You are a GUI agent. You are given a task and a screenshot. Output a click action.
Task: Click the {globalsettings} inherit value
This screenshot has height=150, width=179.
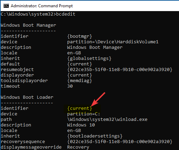(x=89, y=59)
